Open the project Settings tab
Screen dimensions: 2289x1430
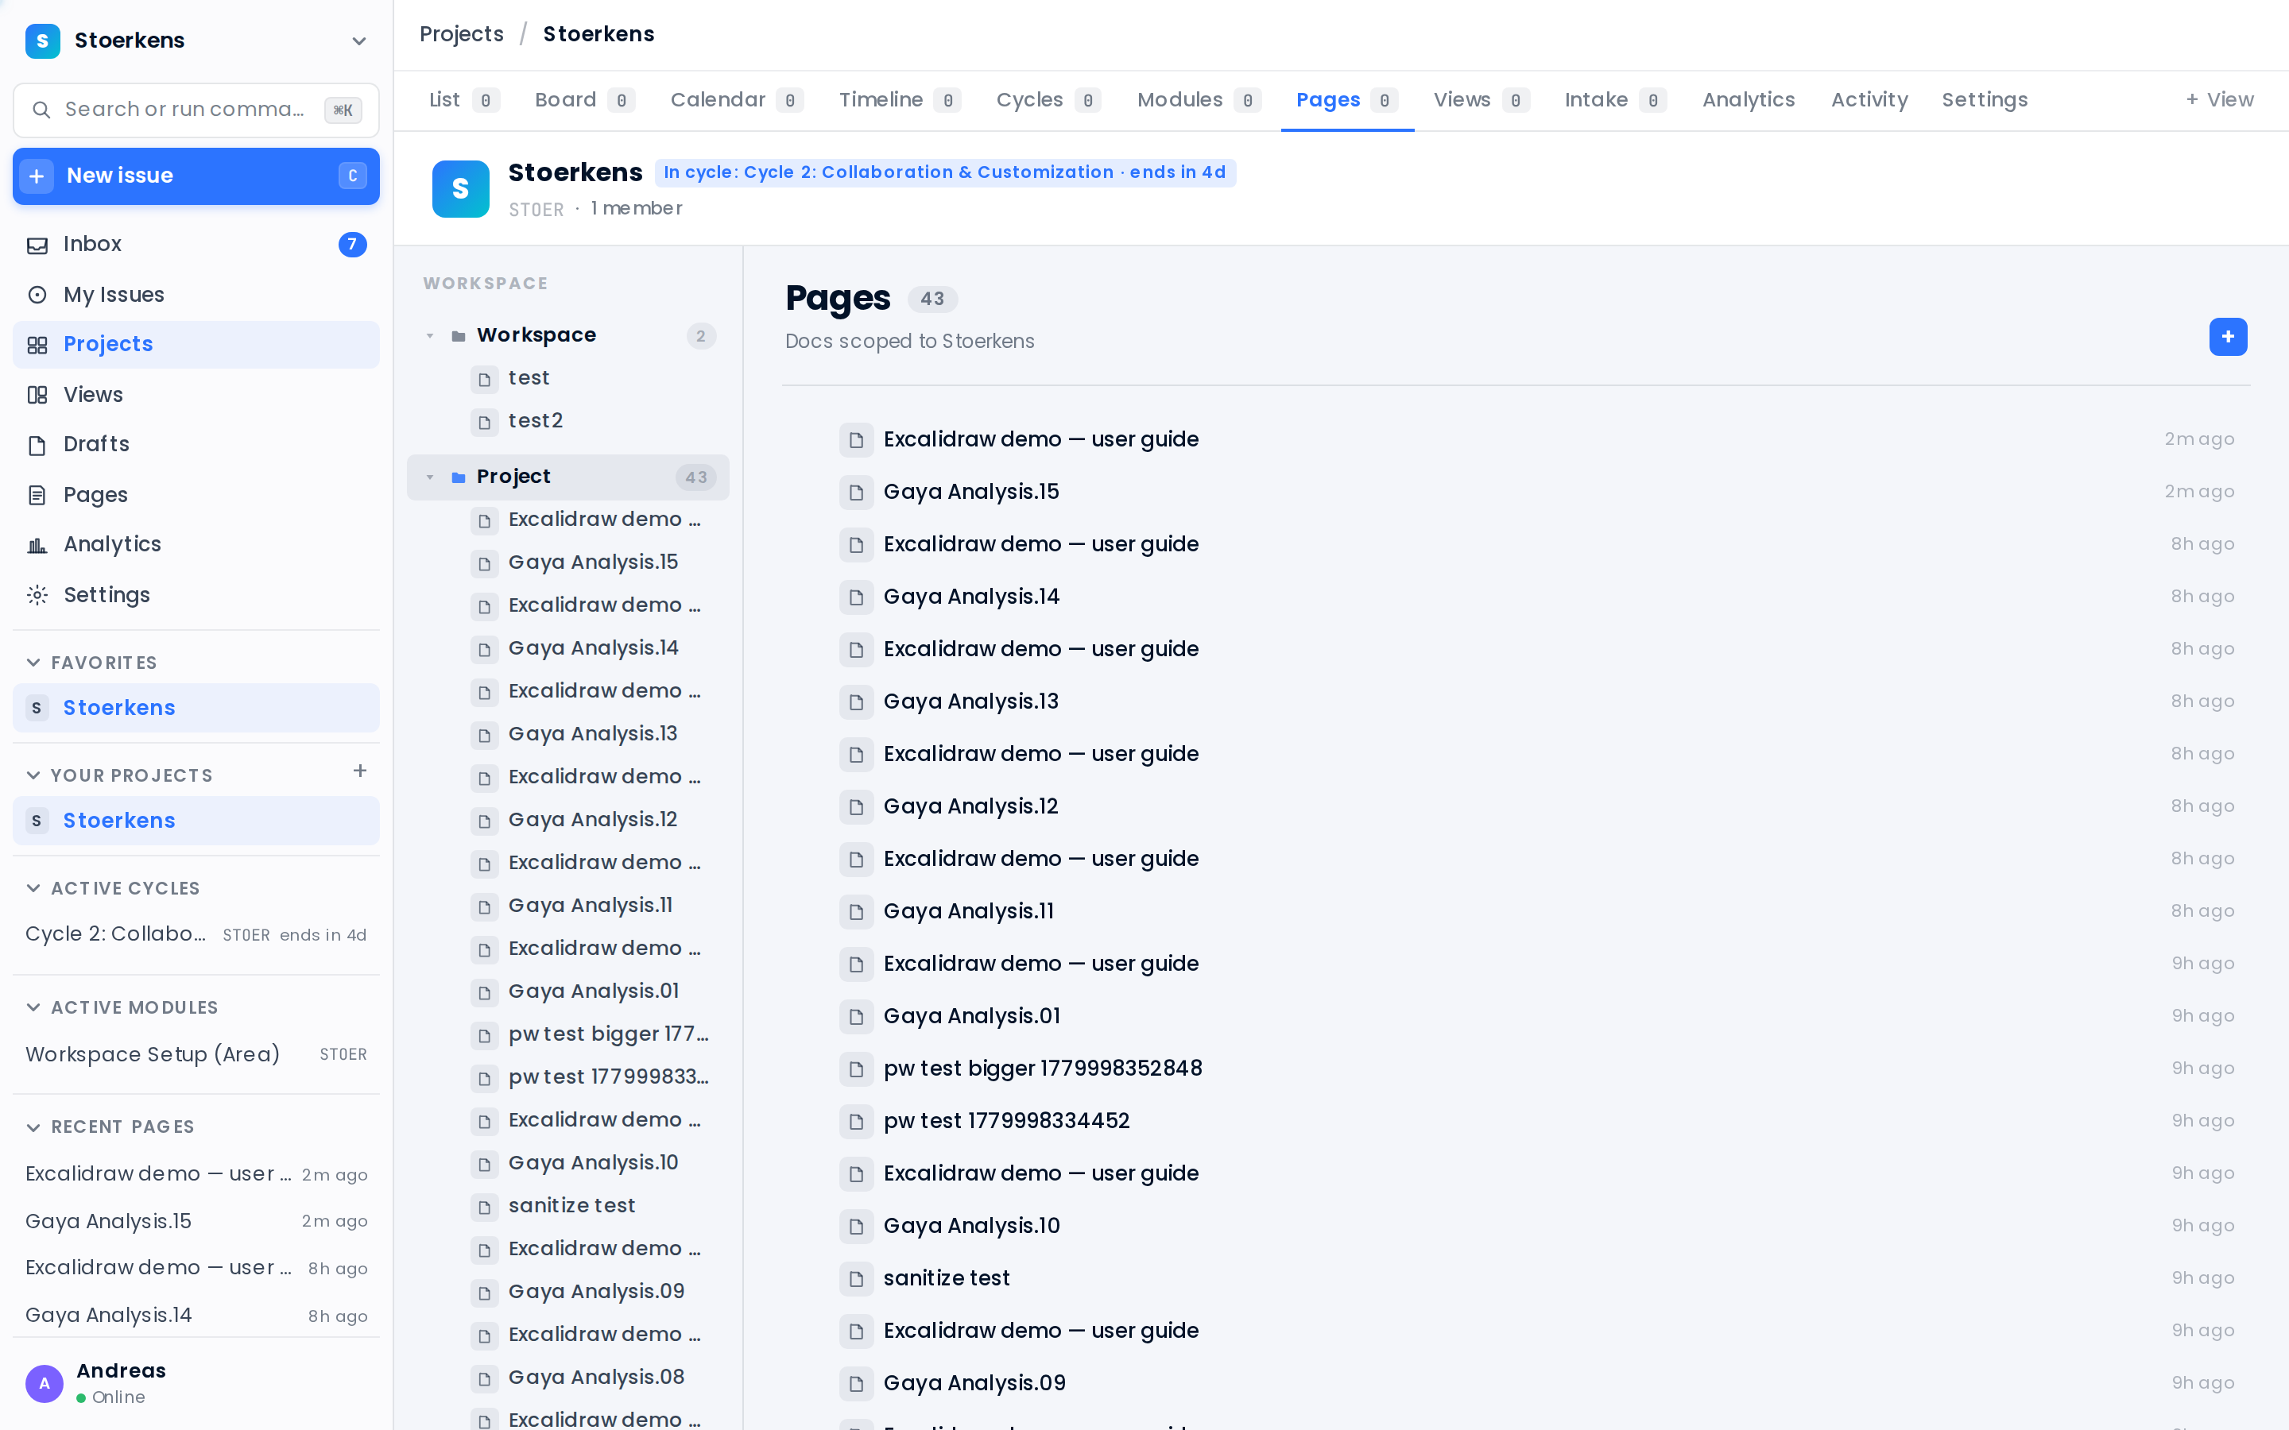click(x=1985, y=100)
